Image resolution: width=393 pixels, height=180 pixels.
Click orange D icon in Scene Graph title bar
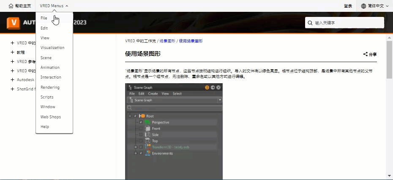207,87
